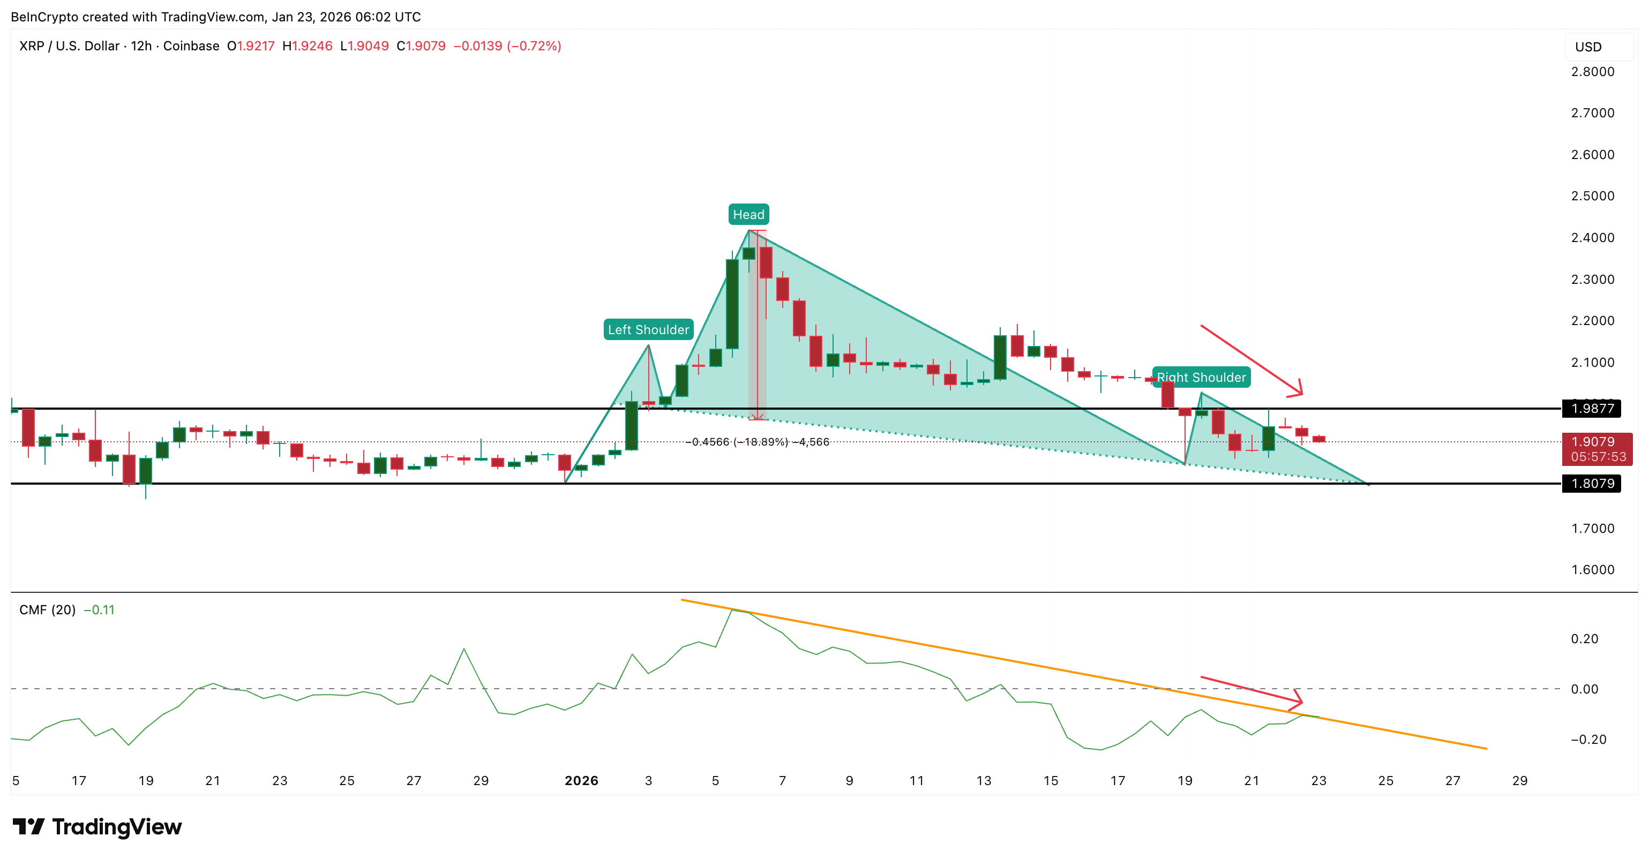The height and width of the screenshot is (859, 1649).
Task: Select the Right Shoulder label
Action: (x=1202, y=378)
